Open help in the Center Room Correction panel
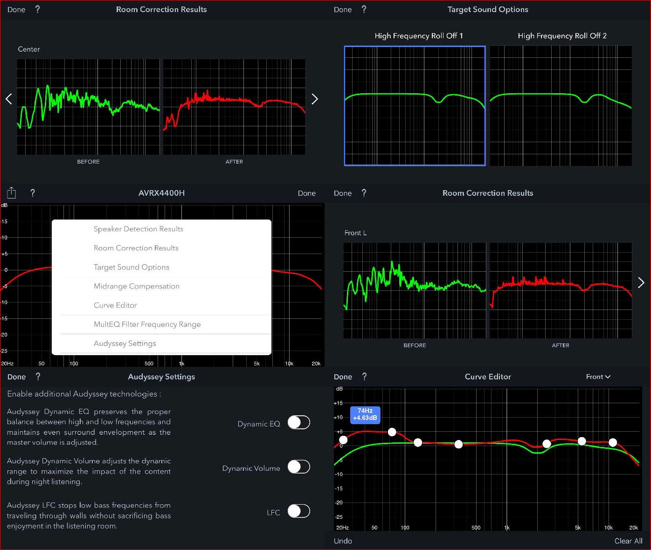This screenshot has height=550, width=651. click(37, 9)
